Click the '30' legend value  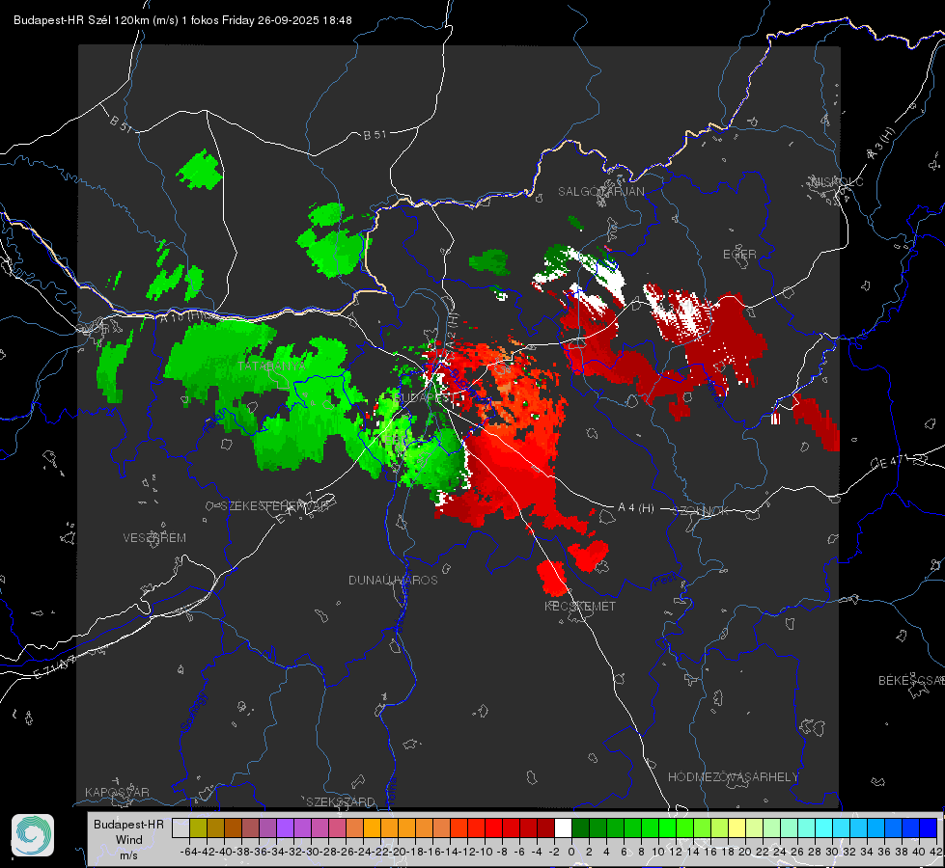(832, 852)
